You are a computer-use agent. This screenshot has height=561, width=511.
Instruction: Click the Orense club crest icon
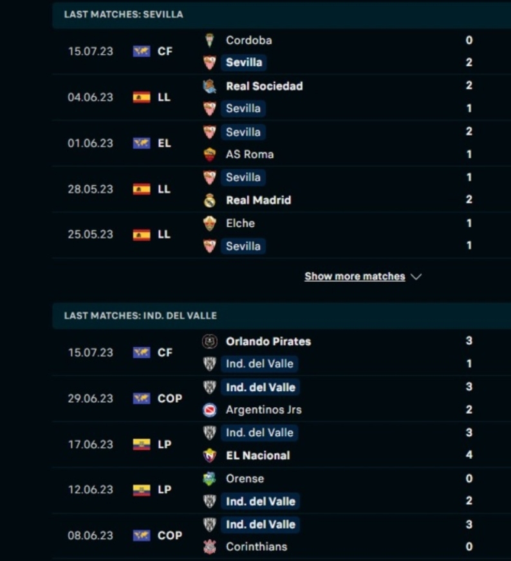pyautogui.click(x=210, y=479)
